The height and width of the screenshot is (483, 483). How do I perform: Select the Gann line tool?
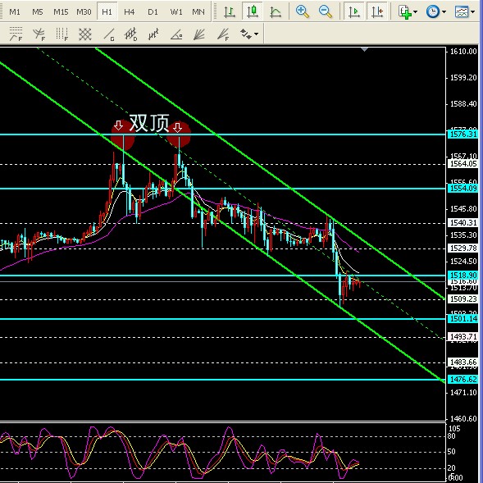click(108, 34)
